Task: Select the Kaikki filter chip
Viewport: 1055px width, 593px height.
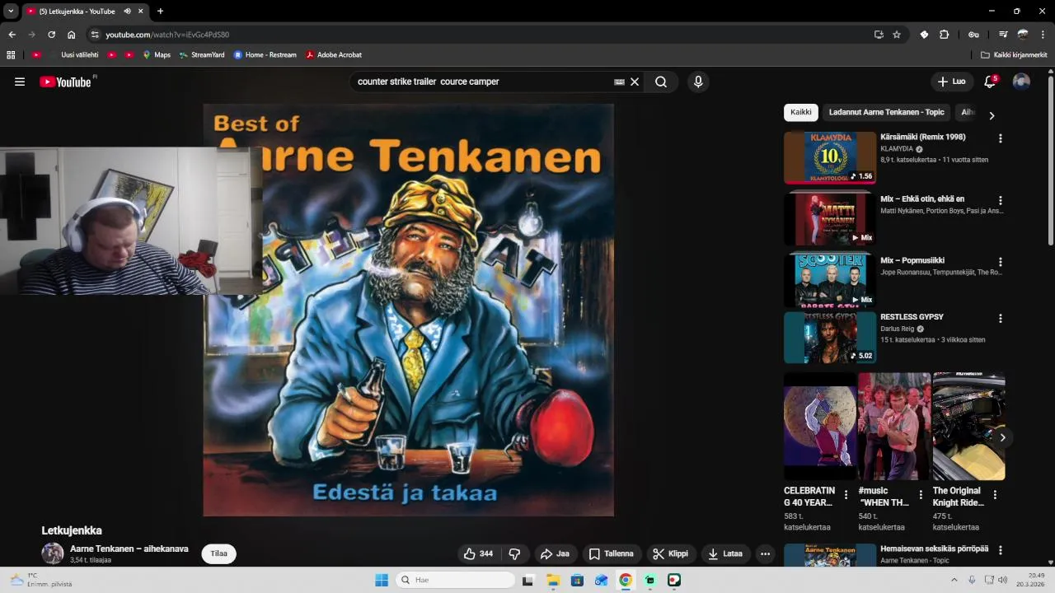Action: pyautogui.click(x=801, y=112)
